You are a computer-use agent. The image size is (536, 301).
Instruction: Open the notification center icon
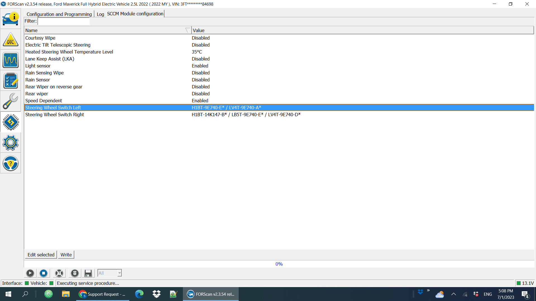525,294
